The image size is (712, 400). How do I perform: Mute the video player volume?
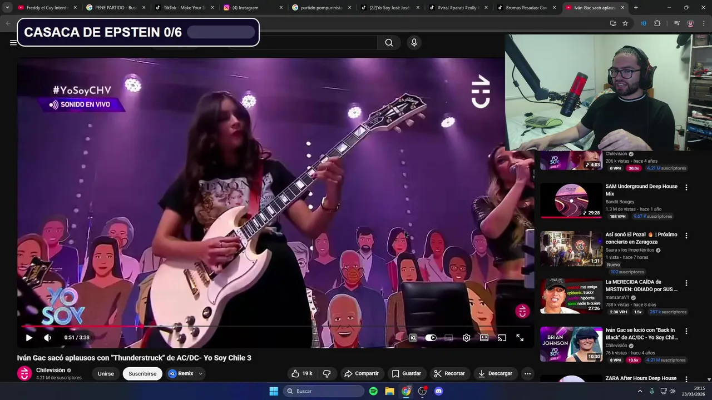click(x=48, y=337)
